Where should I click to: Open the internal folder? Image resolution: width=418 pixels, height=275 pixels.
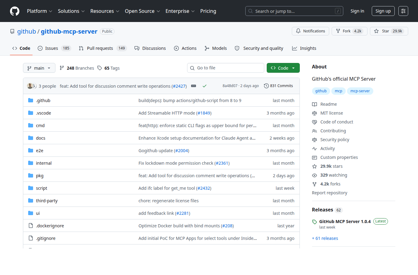coord(44,163)
